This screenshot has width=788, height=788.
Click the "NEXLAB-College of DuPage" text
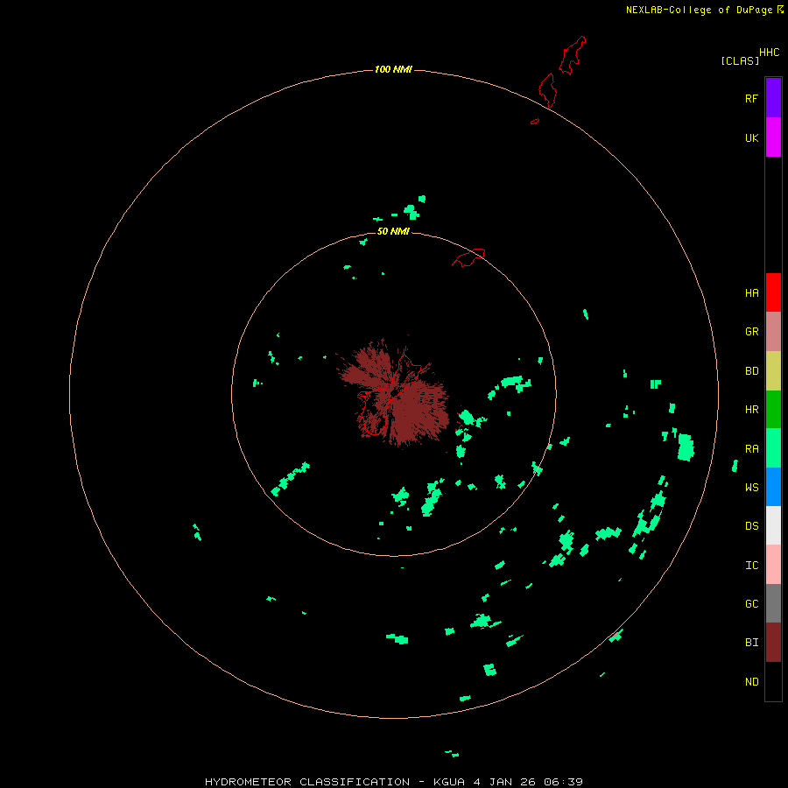[699, 10]
